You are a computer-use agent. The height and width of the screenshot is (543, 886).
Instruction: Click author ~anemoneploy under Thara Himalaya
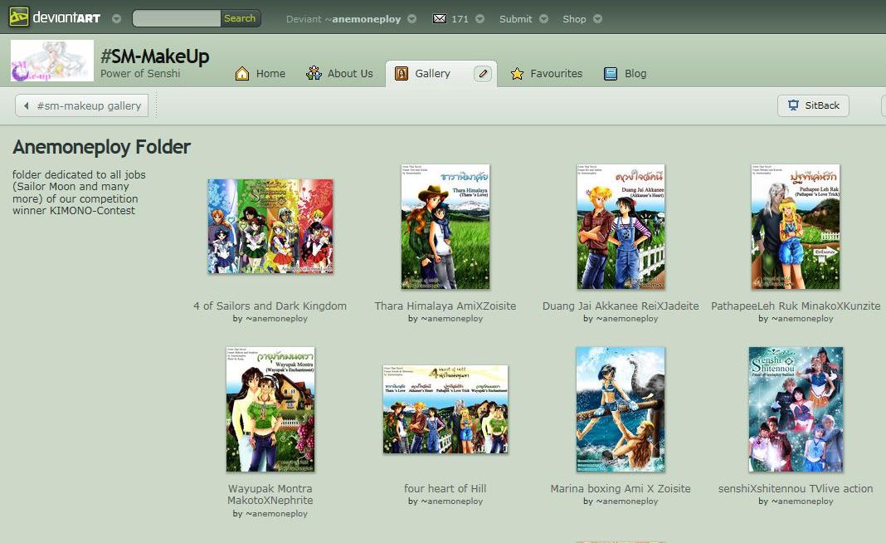click(x=451, y=319)
